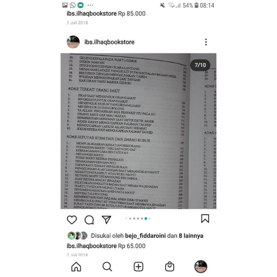Go to the Home tab

(76, 267)
